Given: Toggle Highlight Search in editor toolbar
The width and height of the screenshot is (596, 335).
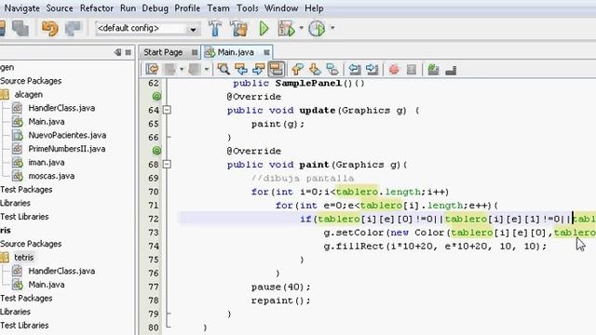Looking at the screenshot, I should pos(277,69).
